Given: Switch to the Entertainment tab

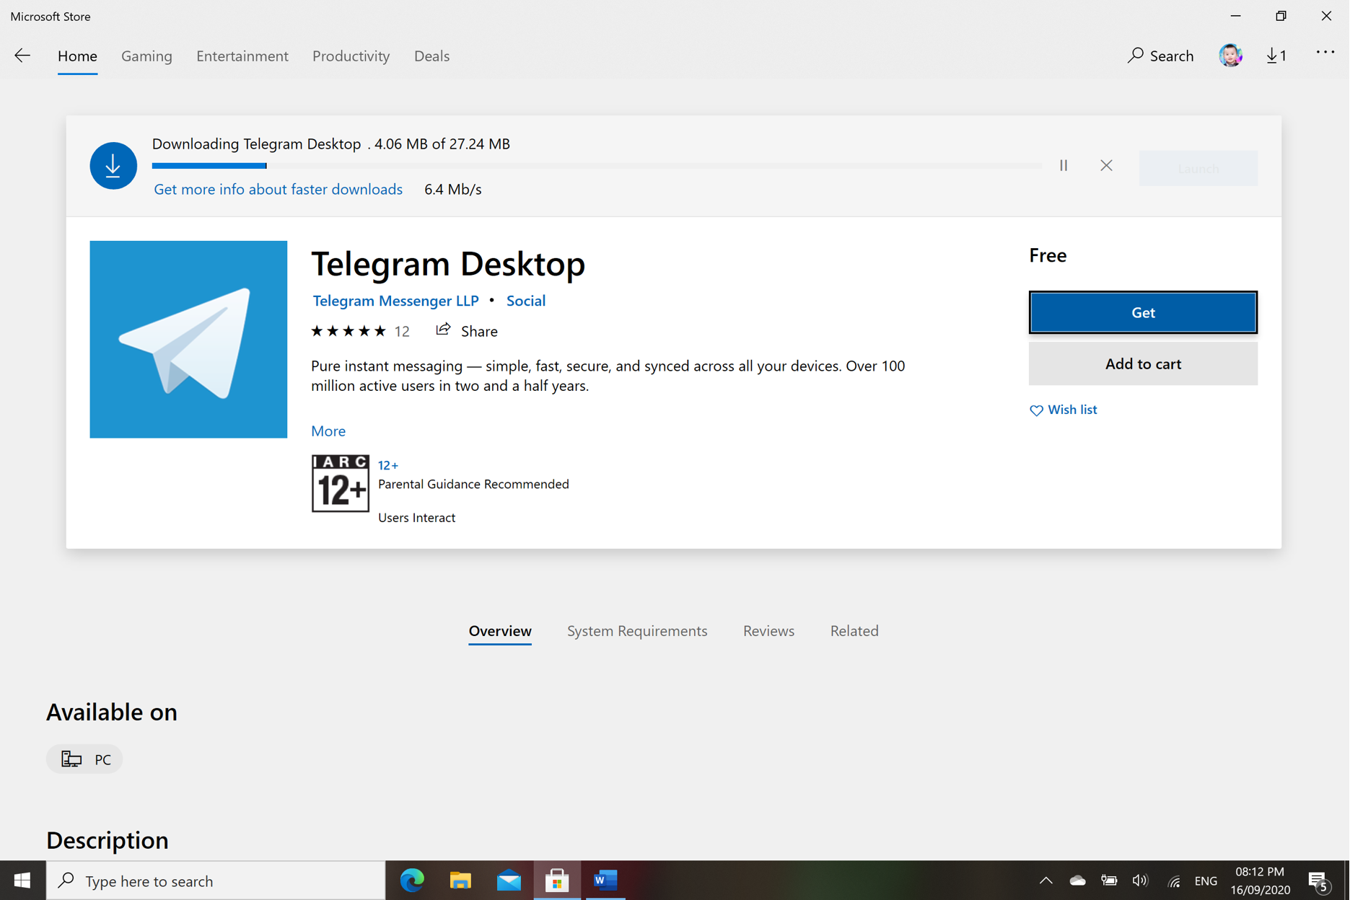Looking at the screenshot, I should pos(242,56).
